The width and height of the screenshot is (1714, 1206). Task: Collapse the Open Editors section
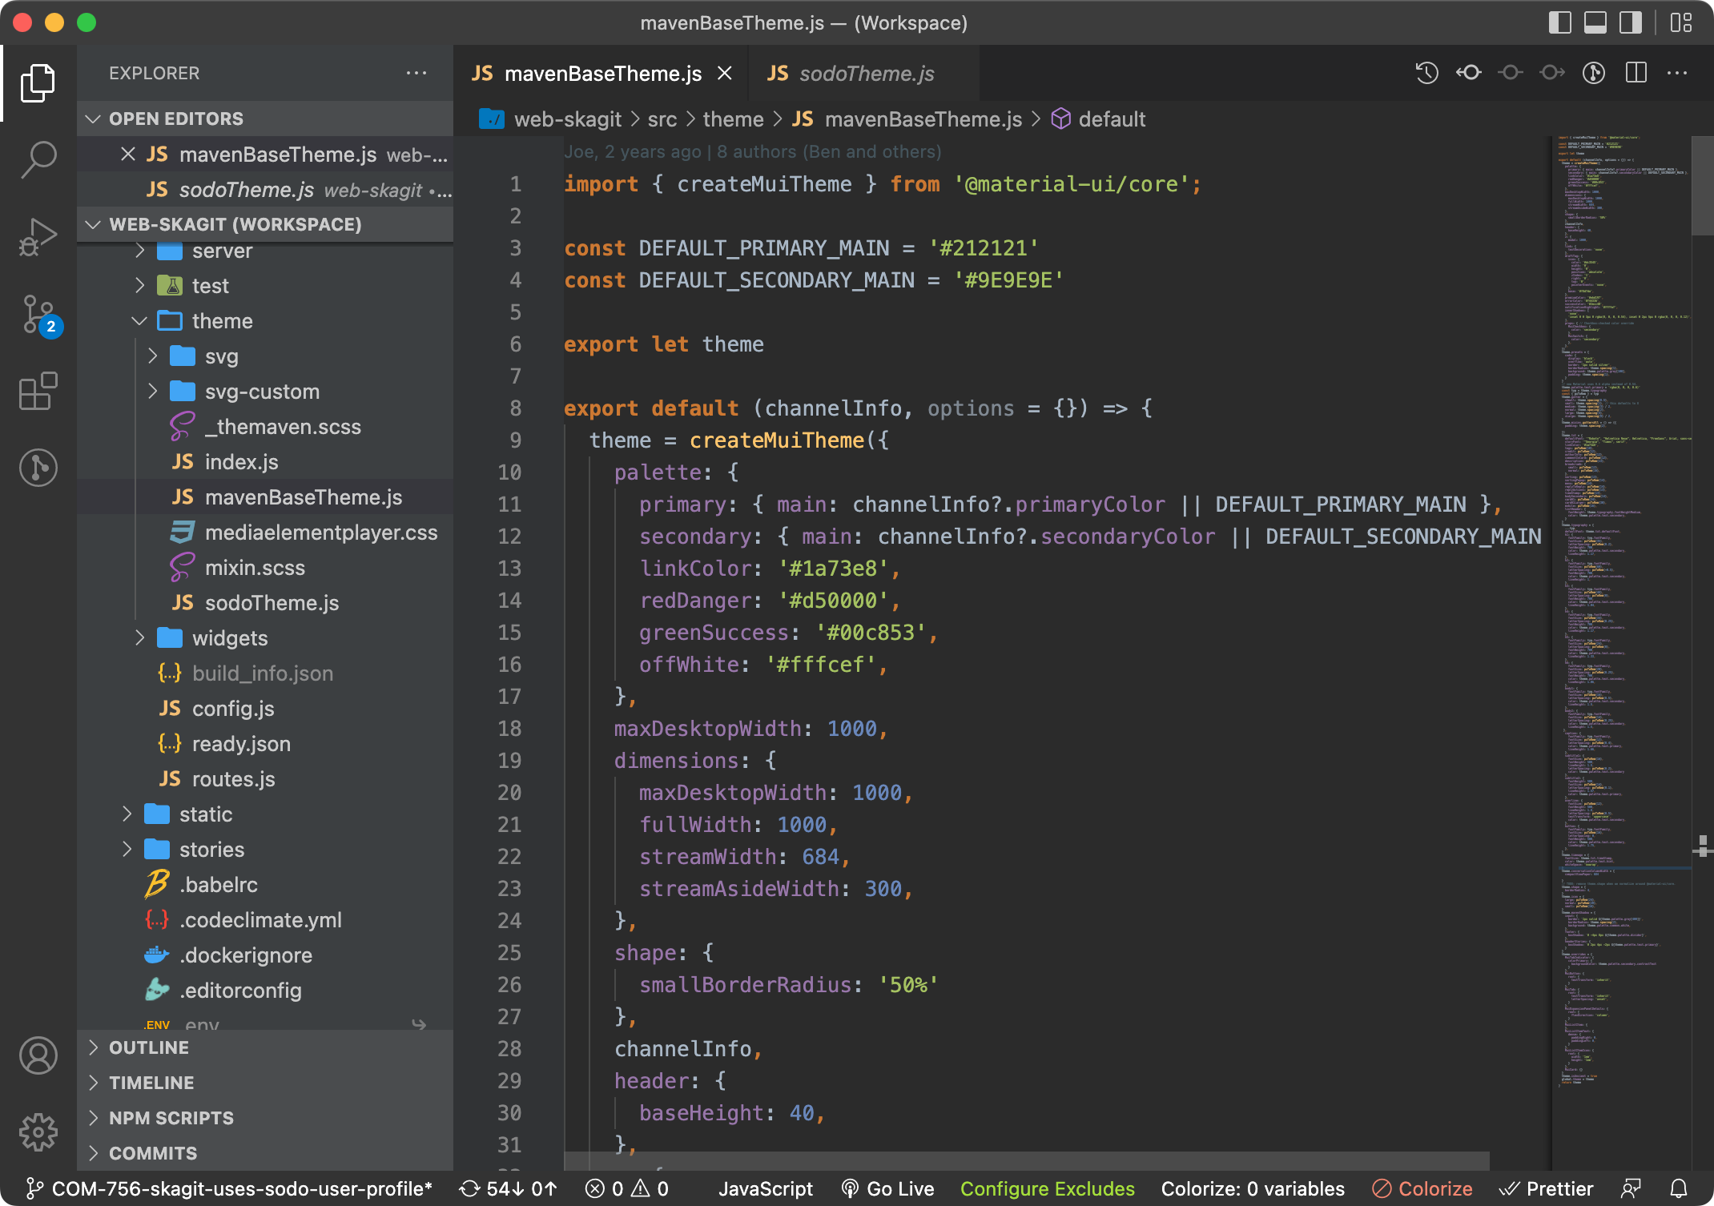point(265,119)
